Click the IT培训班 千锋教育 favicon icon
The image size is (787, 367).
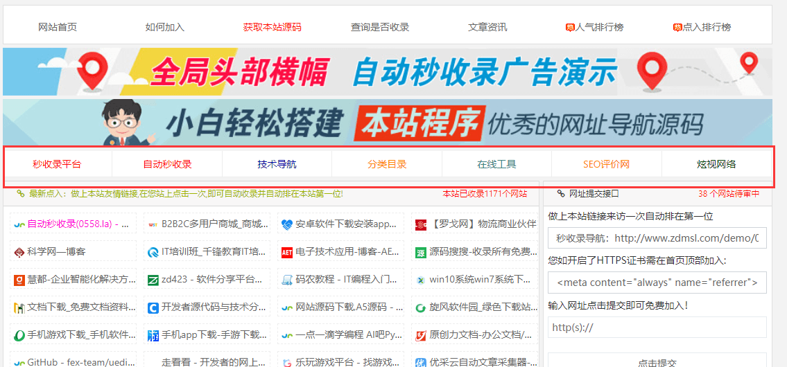click(153, 252)
